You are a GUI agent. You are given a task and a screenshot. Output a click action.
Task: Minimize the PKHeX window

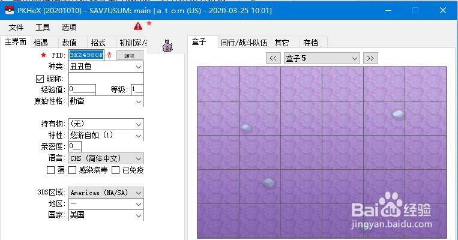[388, 11]
